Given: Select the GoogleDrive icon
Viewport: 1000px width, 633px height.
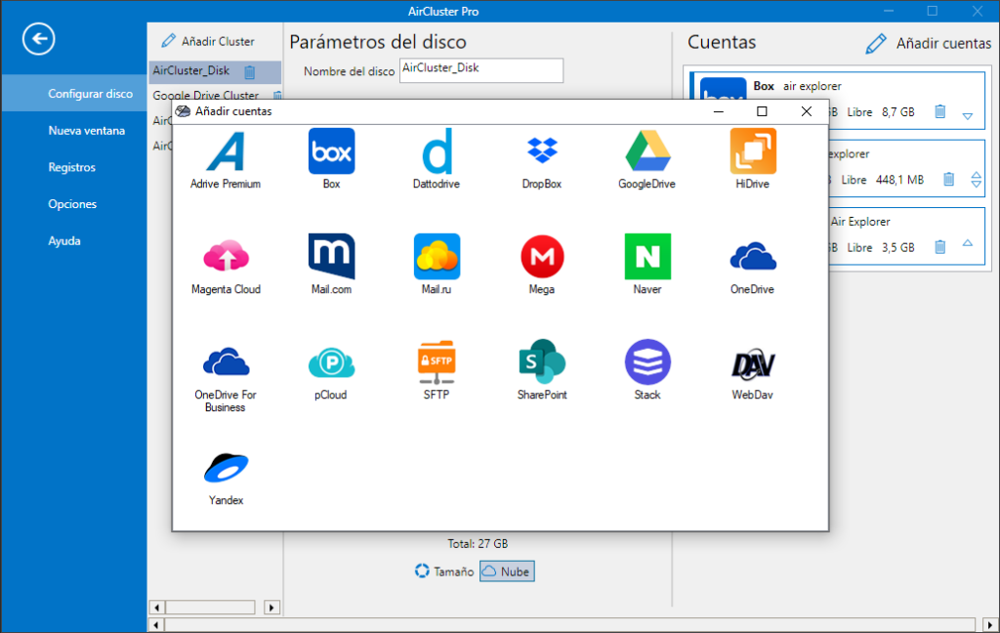Looking at the screenshot, I should 647,150.
